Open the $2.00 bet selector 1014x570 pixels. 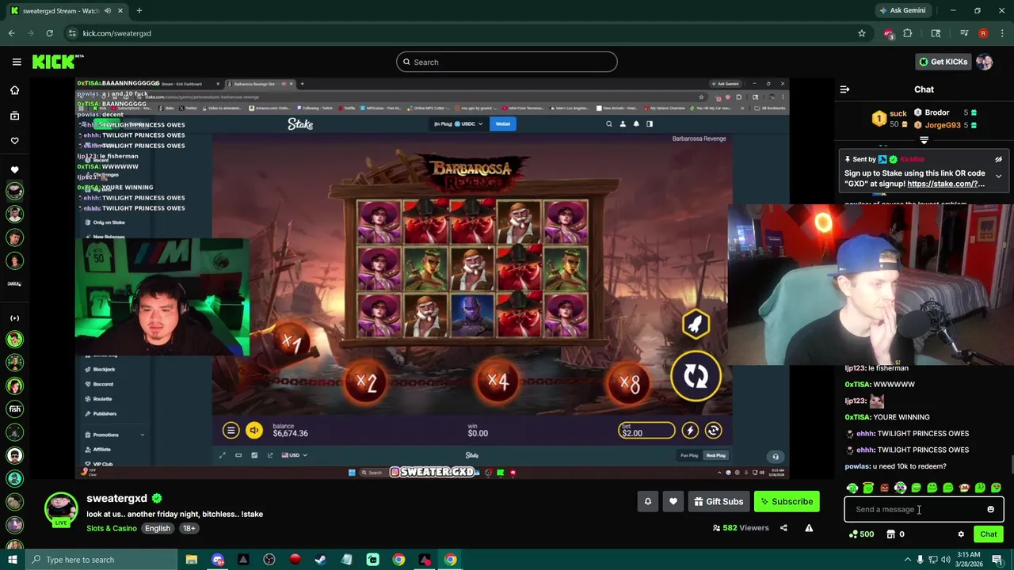(x=646, y=431)
